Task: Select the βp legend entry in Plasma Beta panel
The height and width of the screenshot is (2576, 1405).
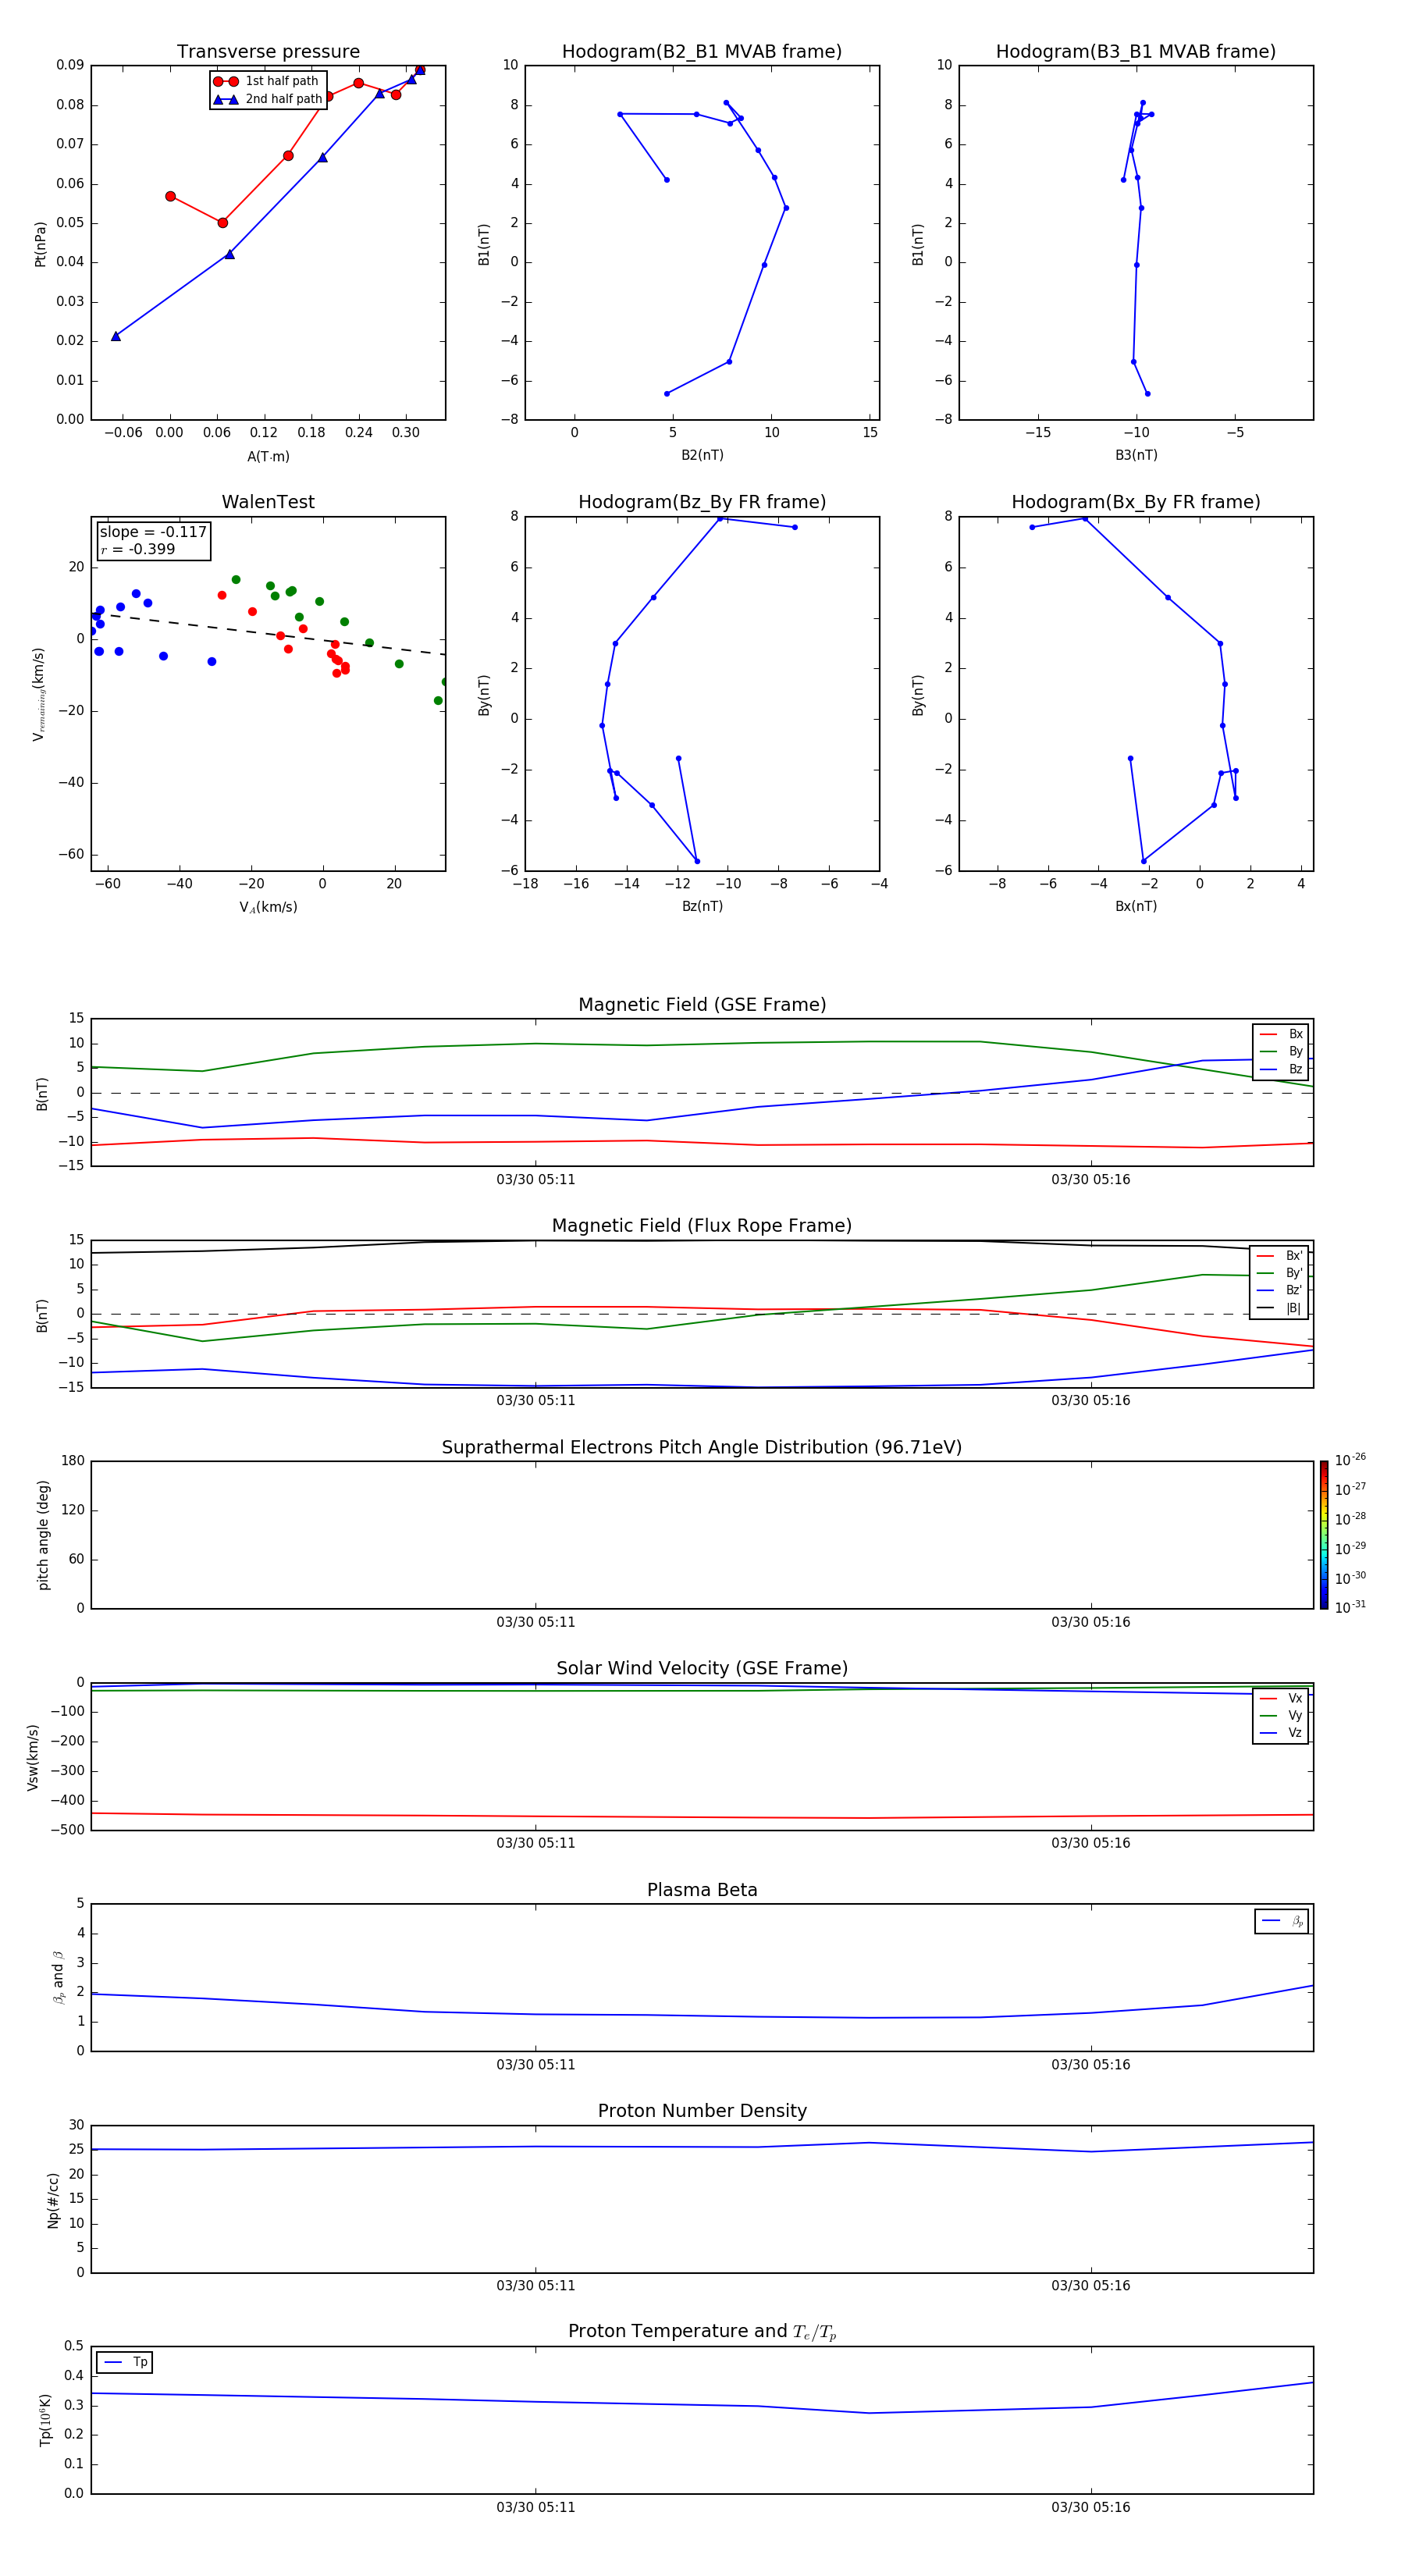Action: 1282,1921
